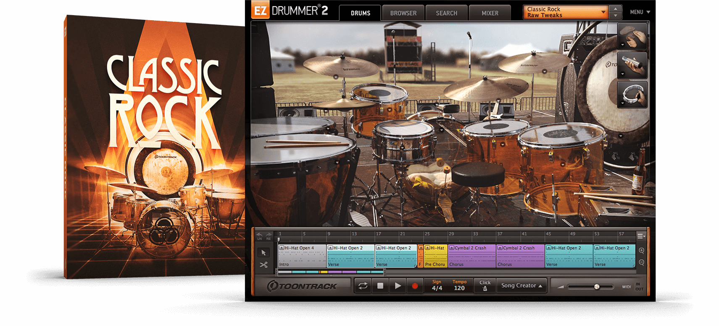Click the Classic Rock box art

click(155, 147)
